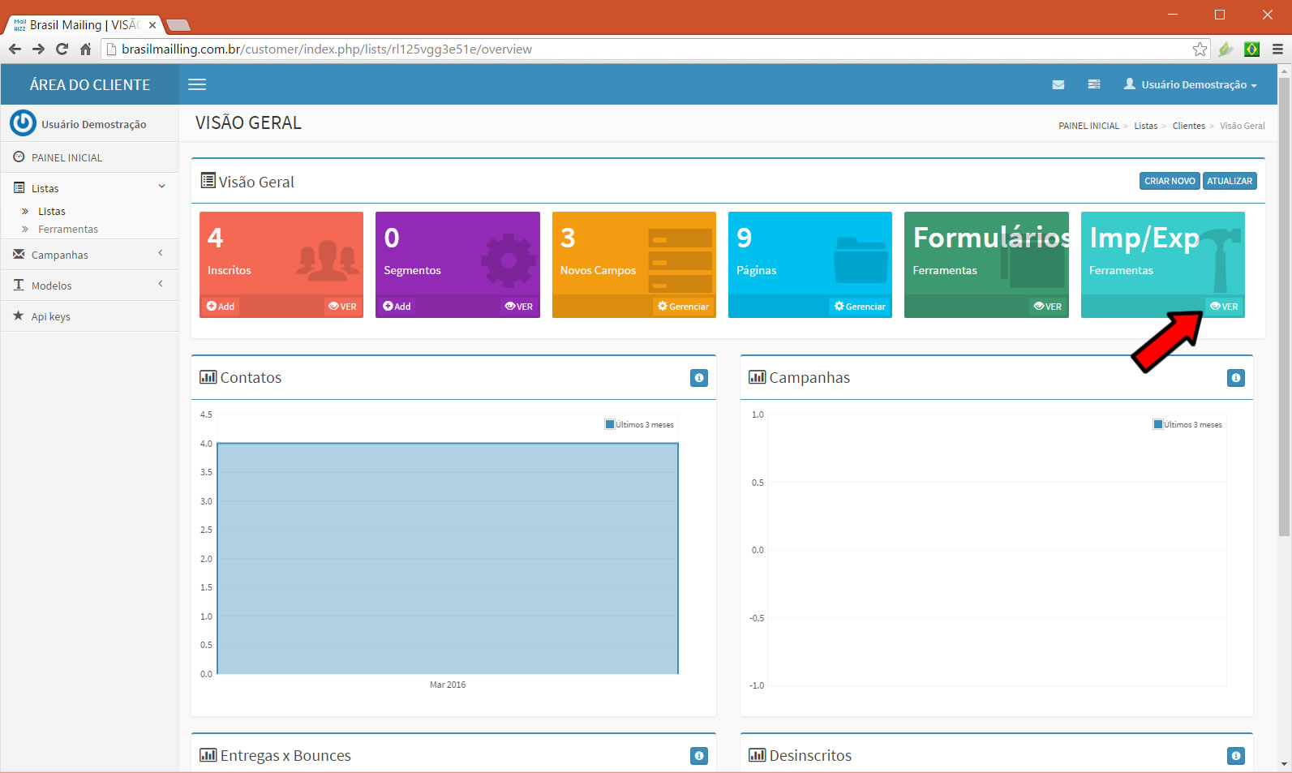Open info icon on Contatos panel

699,378
